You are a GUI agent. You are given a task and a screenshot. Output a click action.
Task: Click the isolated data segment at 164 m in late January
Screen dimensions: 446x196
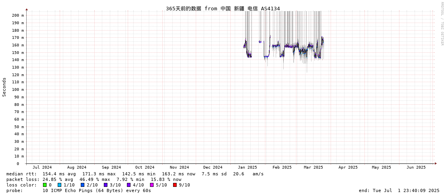260,42
